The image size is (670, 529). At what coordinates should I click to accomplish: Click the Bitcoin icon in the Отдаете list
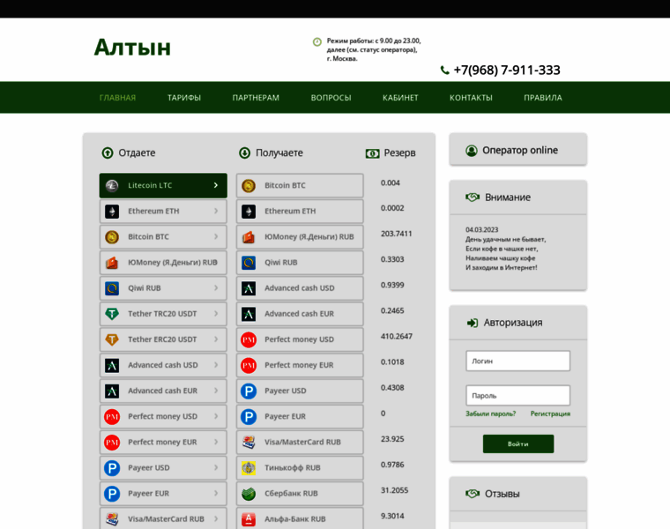[x=112, y=236]
